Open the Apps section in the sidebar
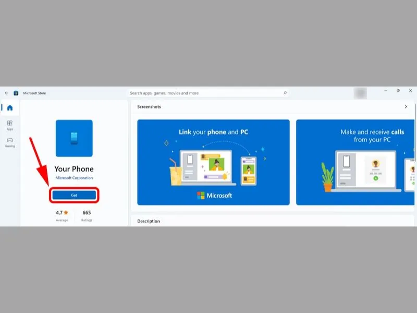The image size is (417, 313). pos(10,125)
